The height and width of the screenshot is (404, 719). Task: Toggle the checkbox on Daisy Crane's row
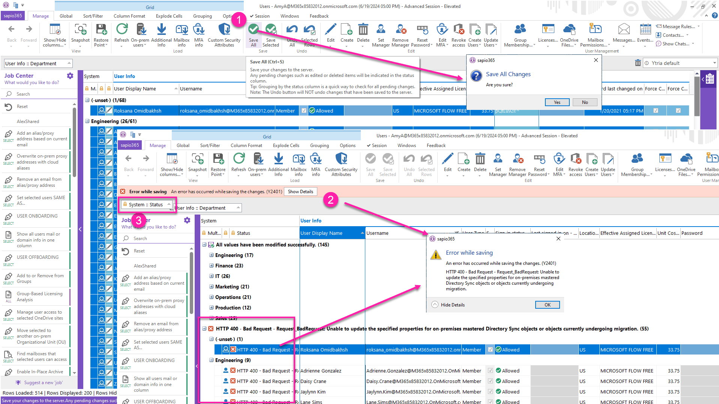pos(490,381)
